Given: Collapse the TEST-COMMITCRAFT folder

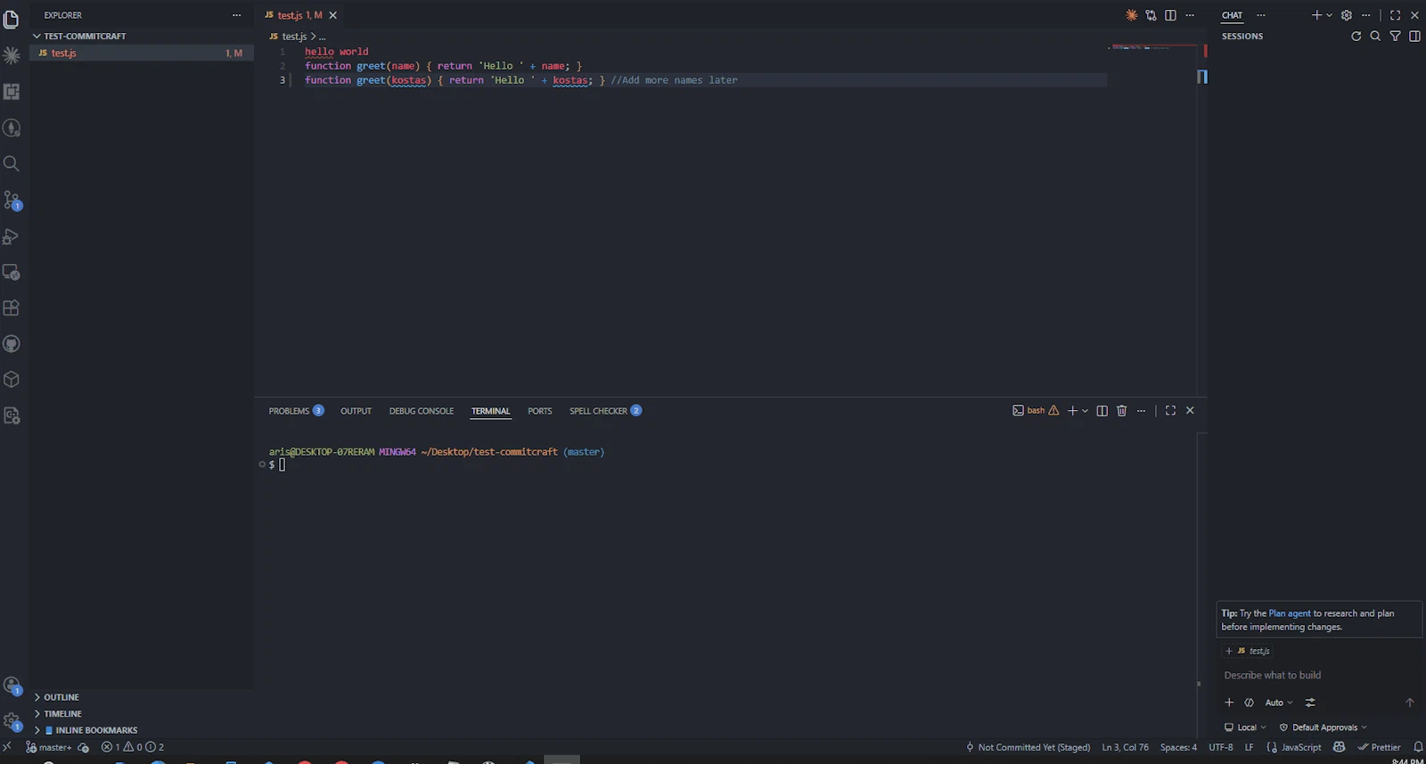Looking at the screenshot, I should tap(85, 37).
